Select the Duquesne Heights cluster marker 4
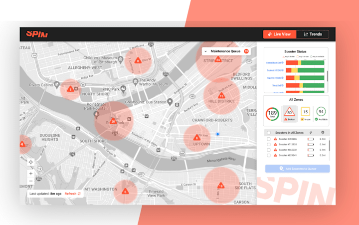This screenshot has width=359, height=225. tap(22, 144)
